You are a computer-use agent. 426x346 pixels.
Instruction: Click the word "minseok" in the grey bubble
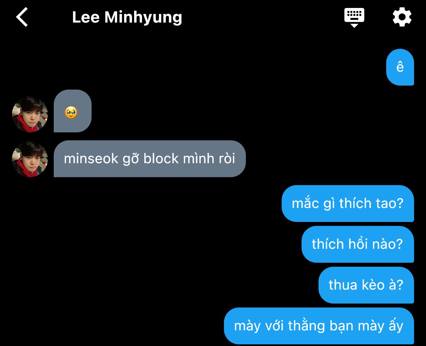91,159
